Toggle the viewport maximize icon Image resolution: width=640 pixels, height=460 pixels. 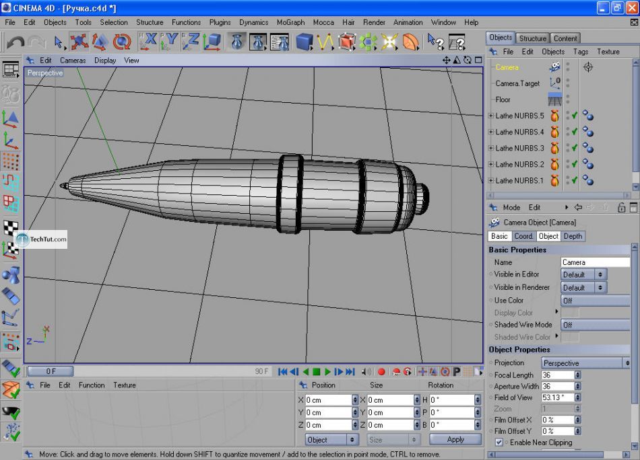coord(478,61)
